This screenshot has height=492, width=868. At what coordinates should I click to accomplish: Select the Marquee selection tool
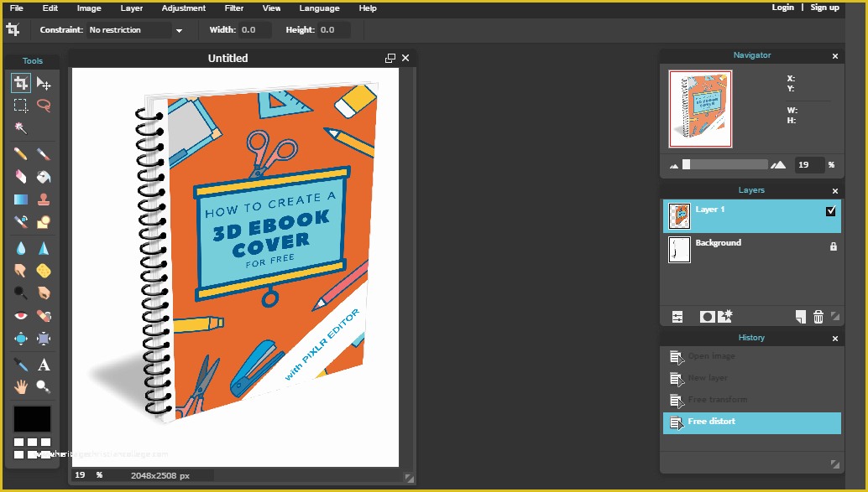coord(20,105)
